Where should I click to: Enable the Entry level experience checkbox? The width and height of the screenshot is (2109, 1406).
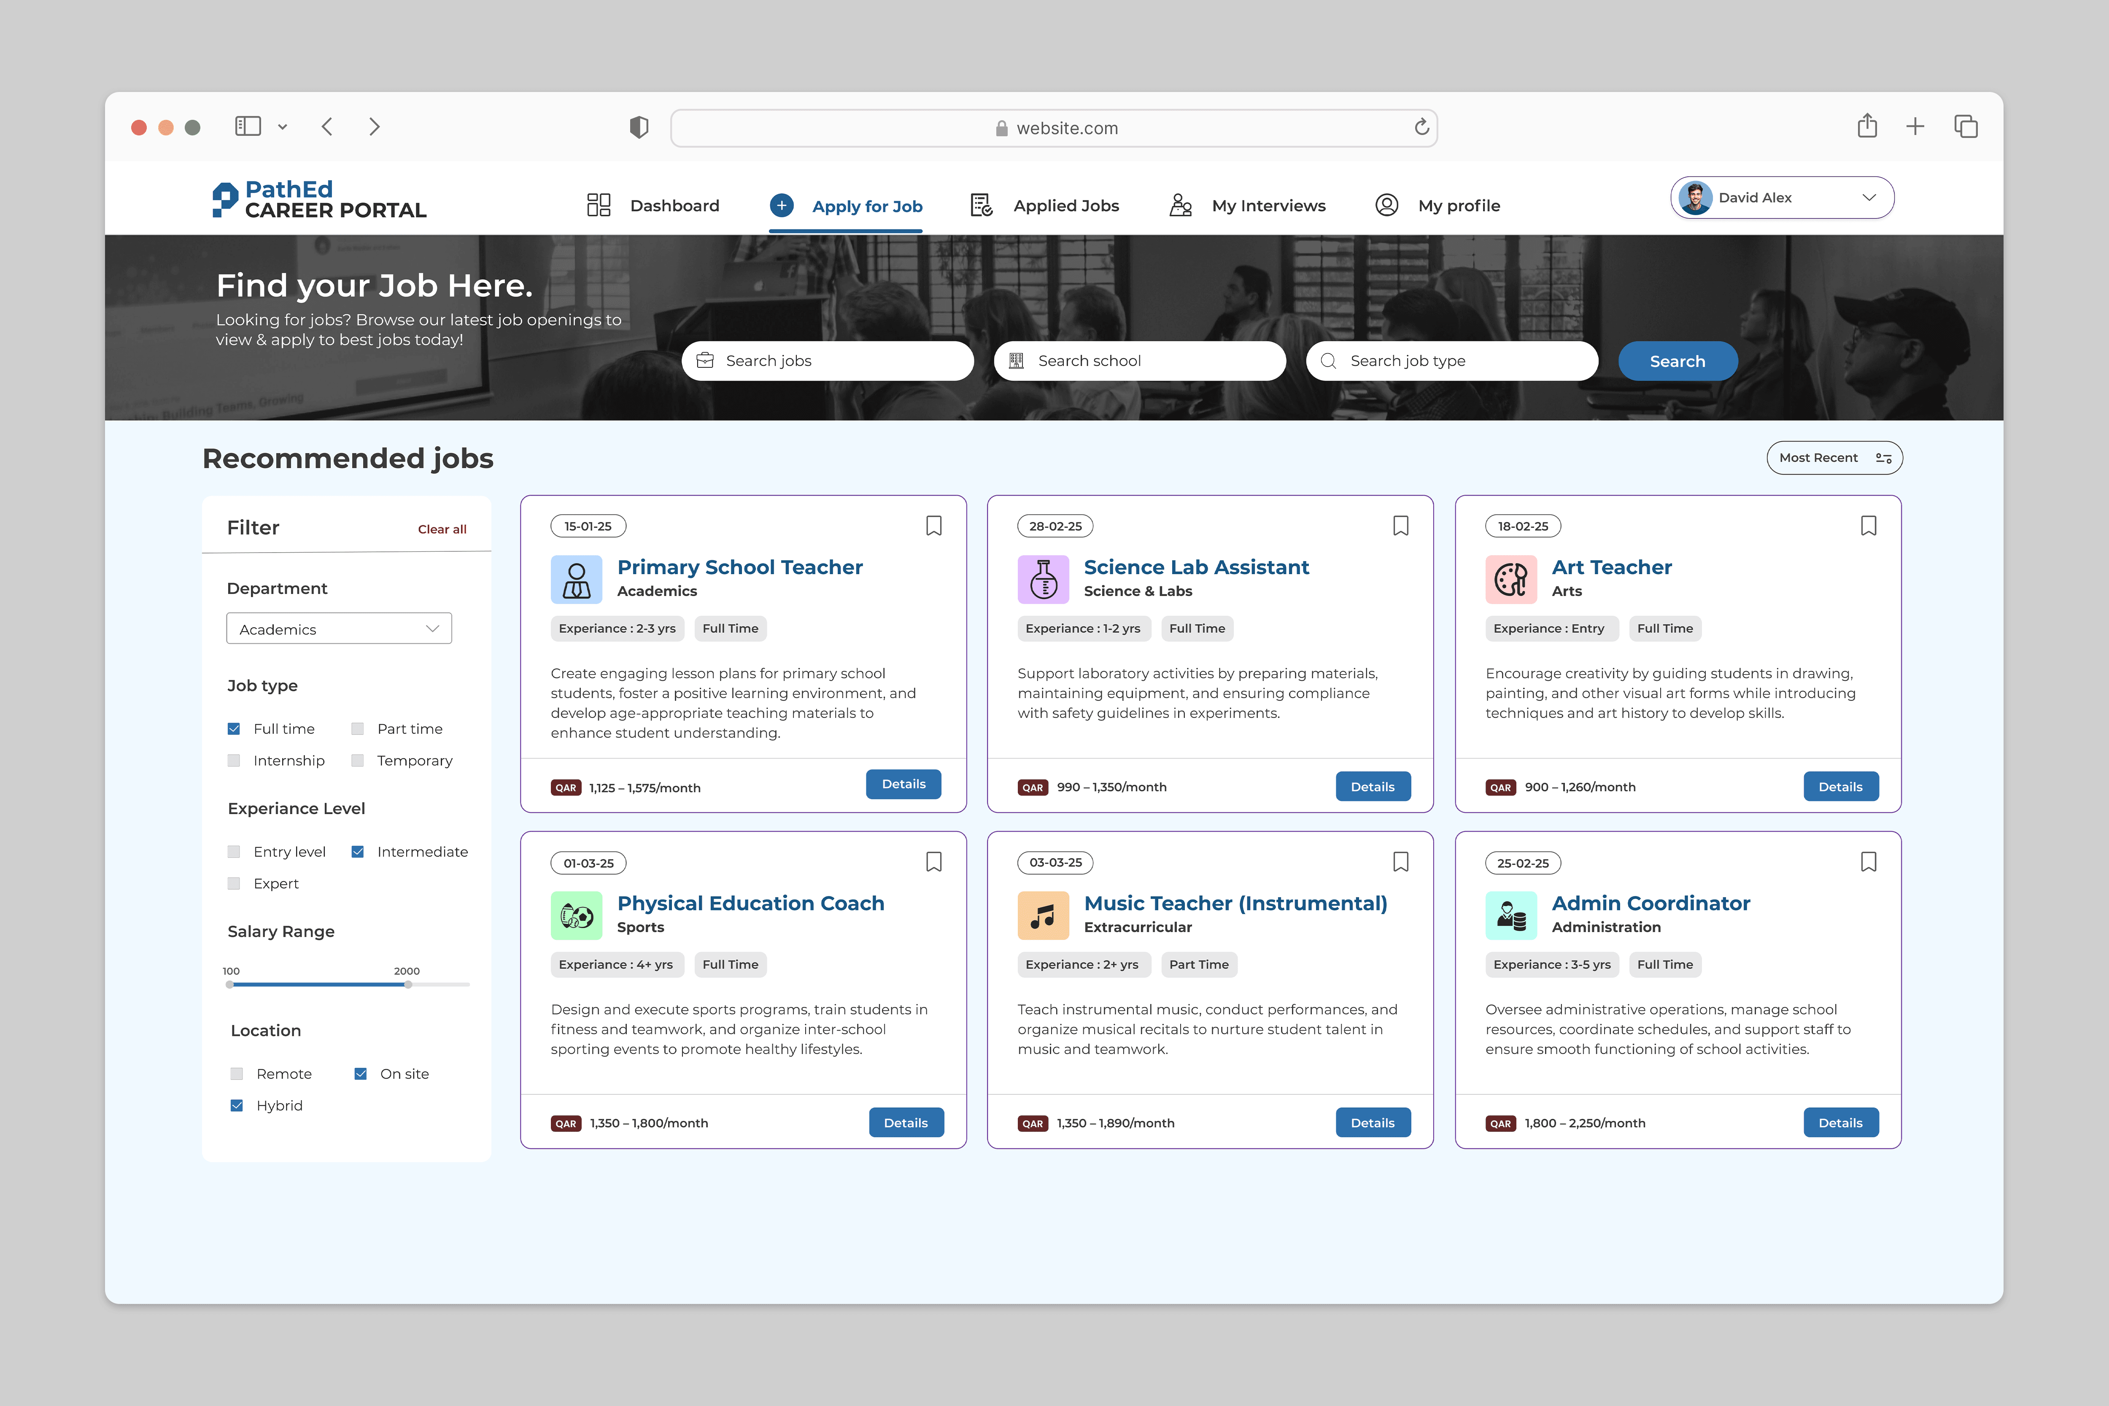(234, 852)
